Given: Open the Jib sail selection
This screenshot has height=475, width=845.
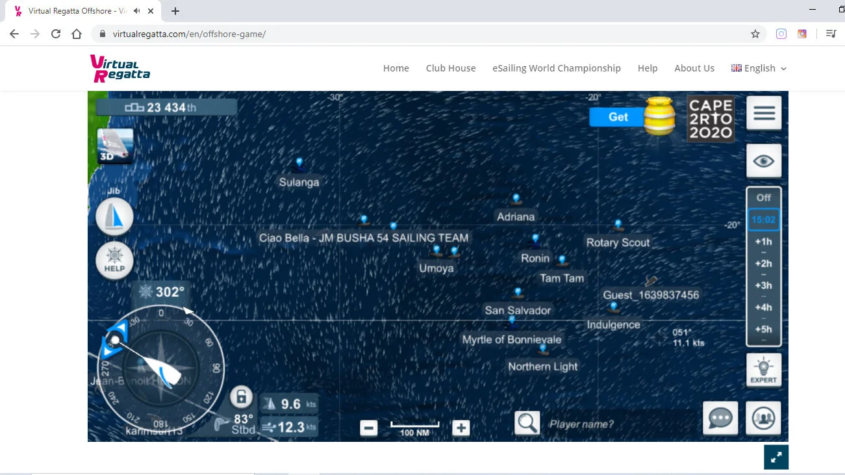Looking at the screenshot, I should click(x=114, y=216).
